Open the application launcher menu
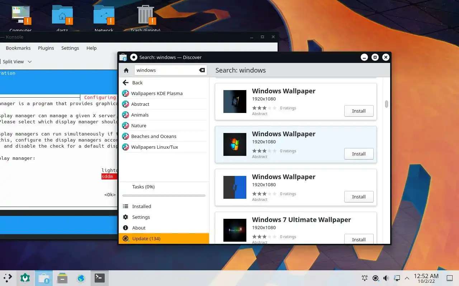 [8, 278]
